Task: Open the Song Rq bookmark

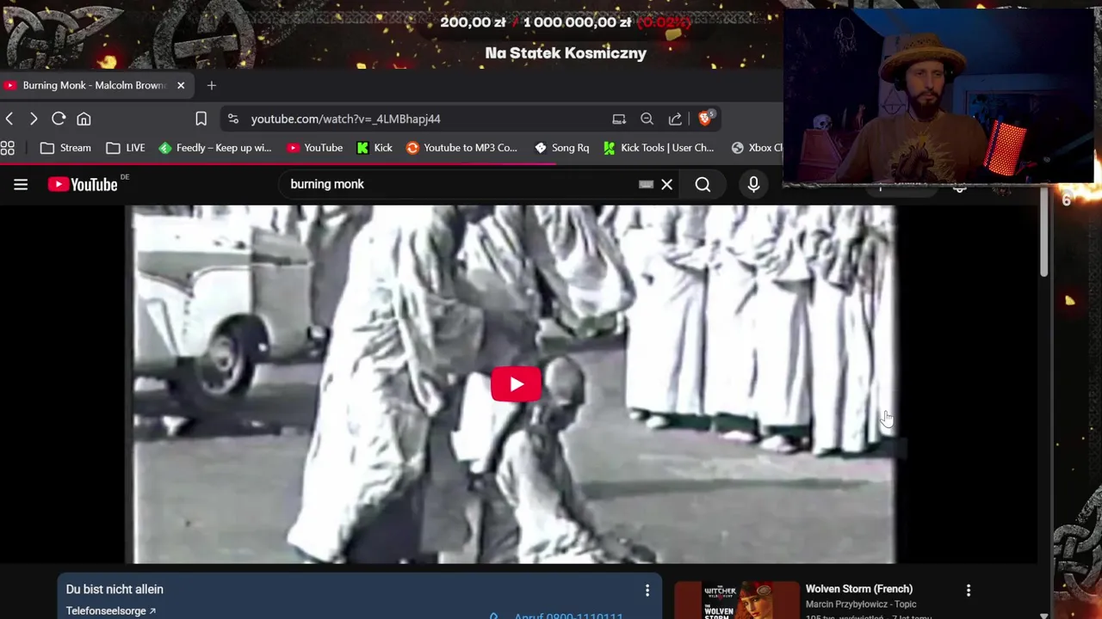Action: pos(561,148)
